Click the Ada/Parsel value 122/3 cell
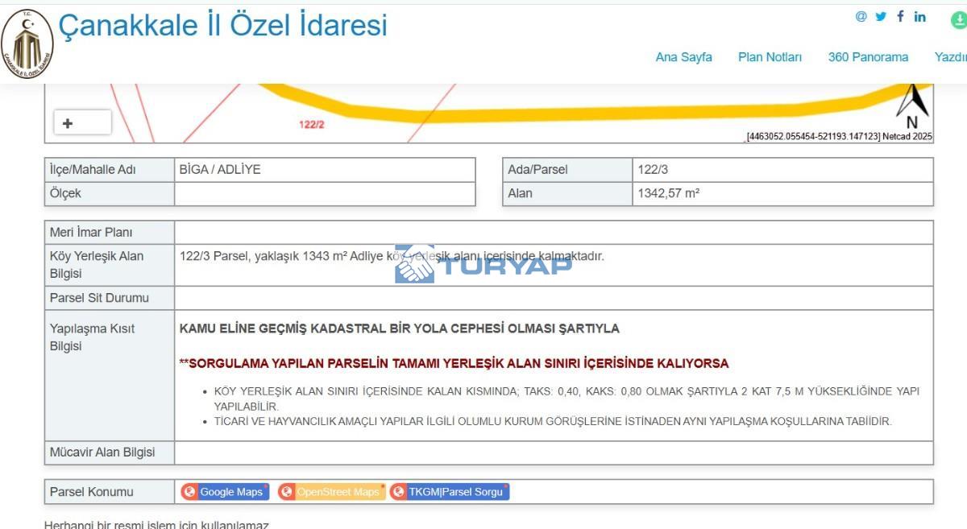 (782, 170)
